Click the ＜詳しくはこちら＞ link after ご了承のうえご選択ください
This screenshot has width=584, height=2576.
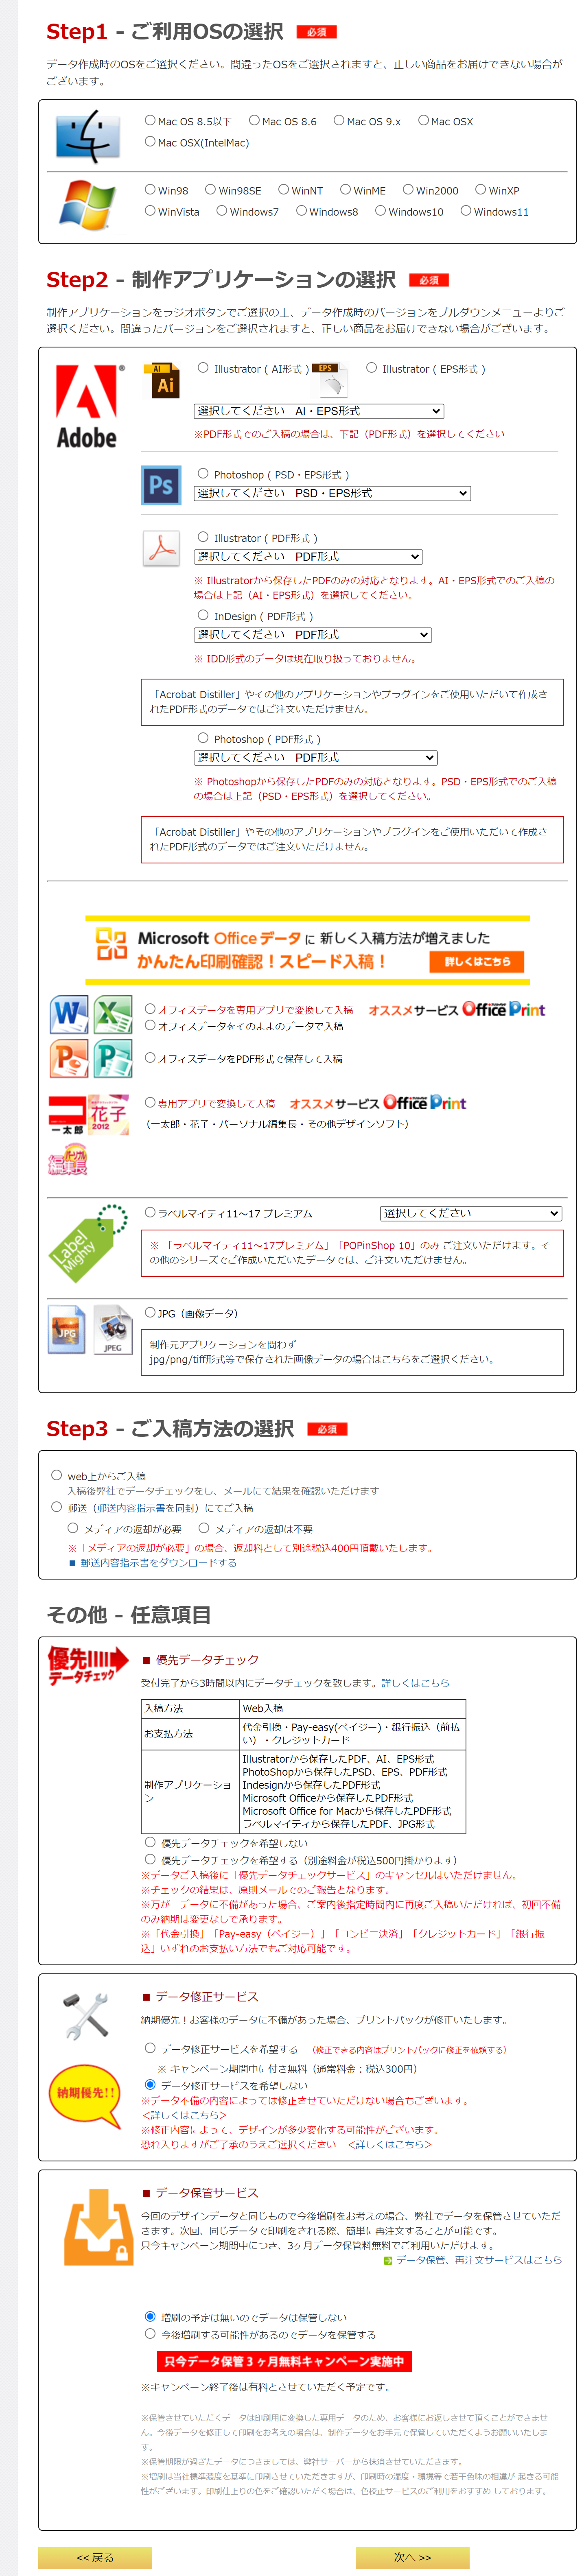(389, 2144)
